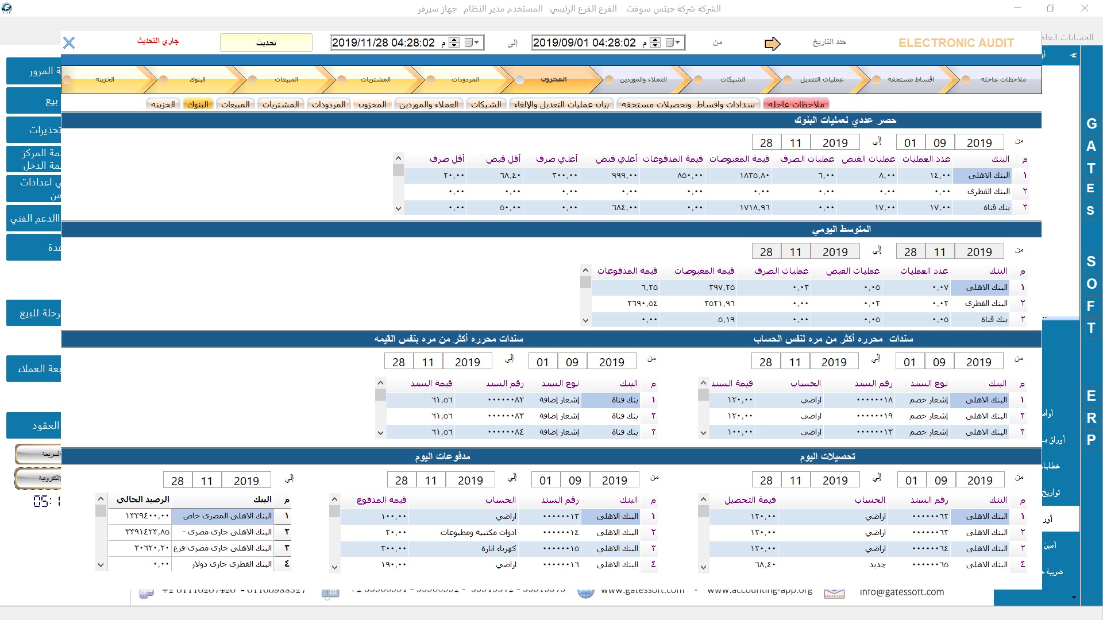Viewport: 1103px width, 620px height.
Task: Click scroll-up arrow of the حصر عددي banks table
Action: (398, 158)
